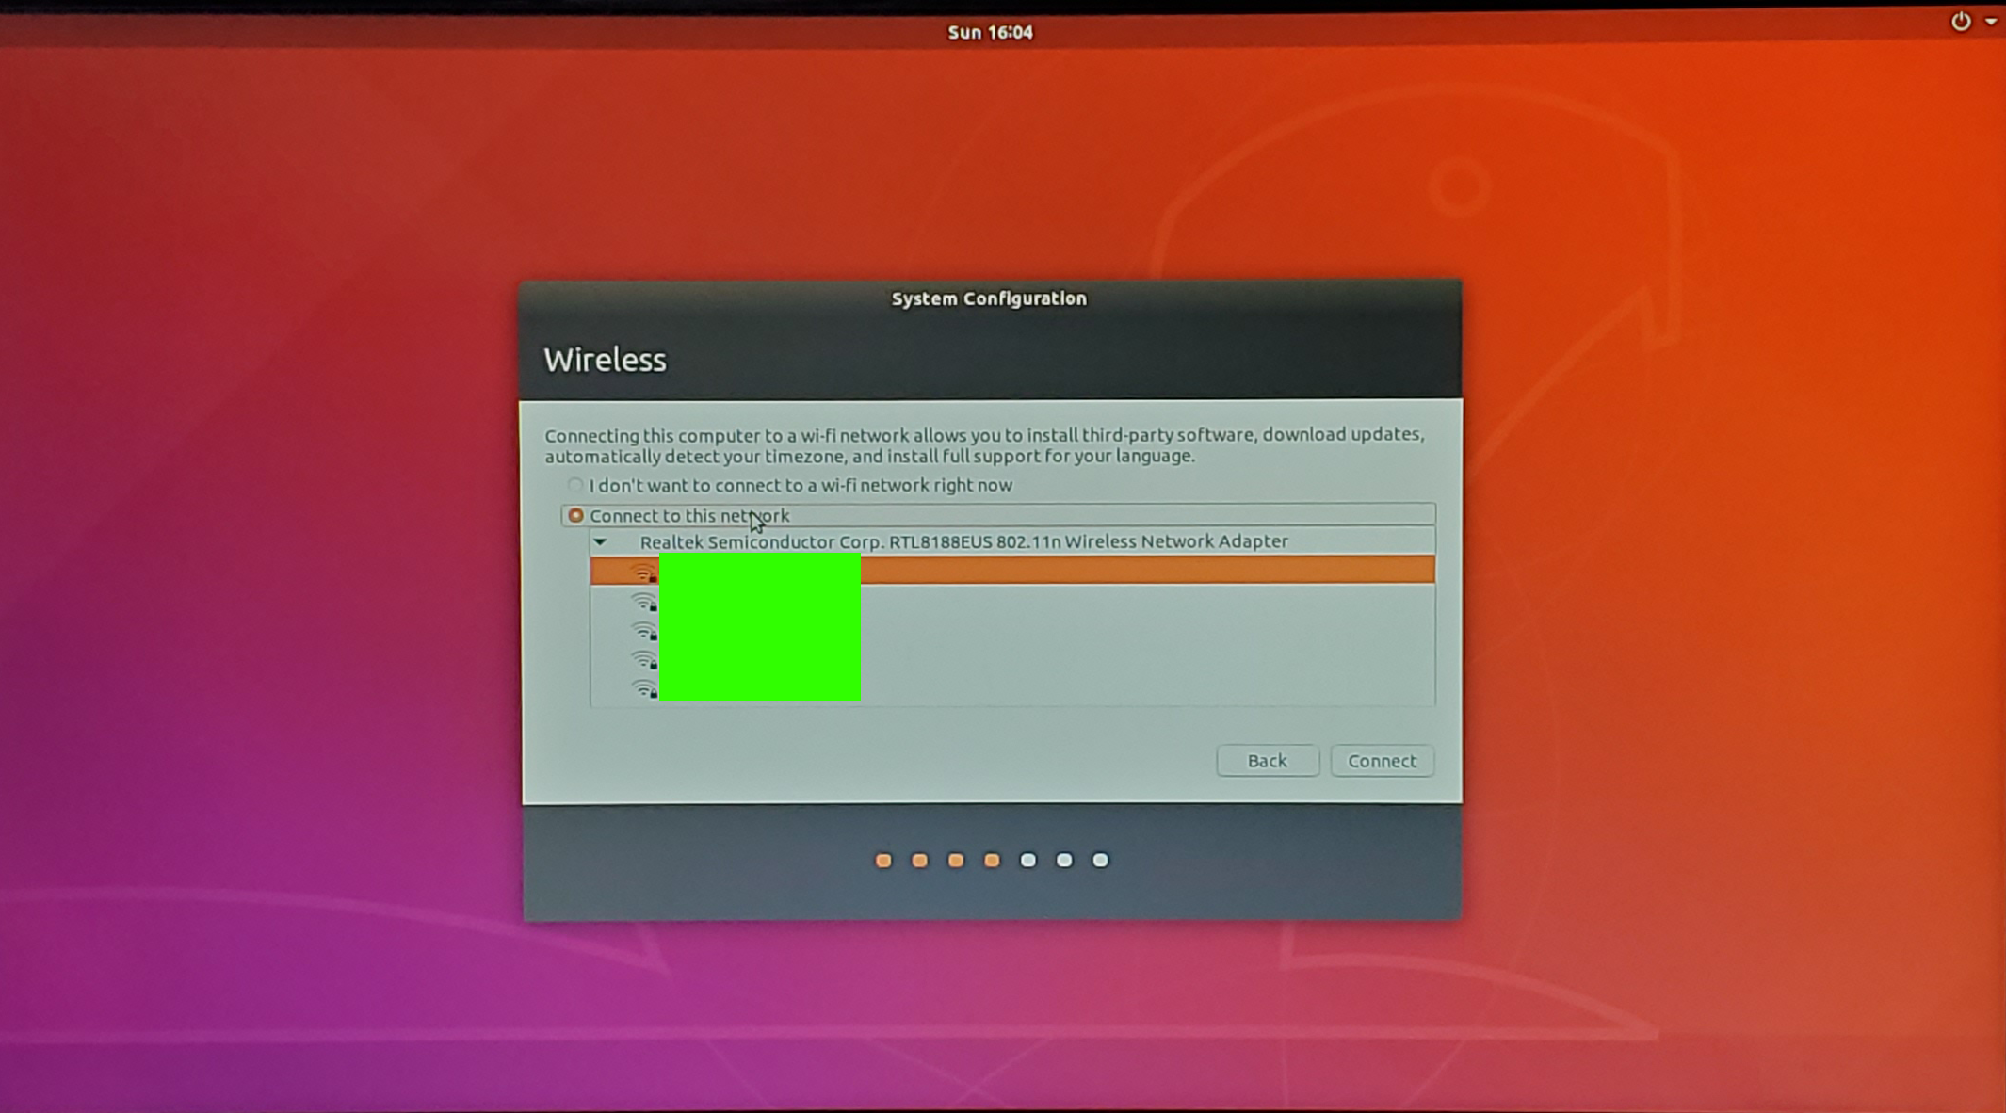This screenshot has width=2006, height=1113.
Task: Select the orange highlighted network row
Action: pyautogui.click(x=1147, y=570)
